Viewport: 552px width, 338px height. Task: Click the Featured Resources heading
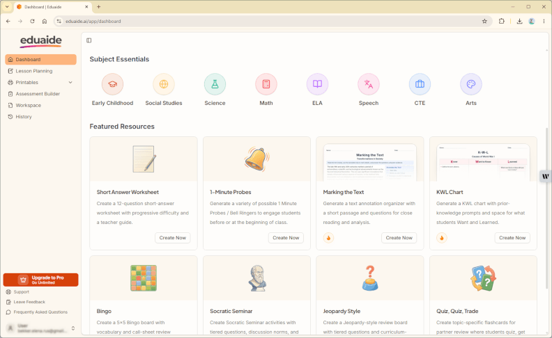pos(122,127)
